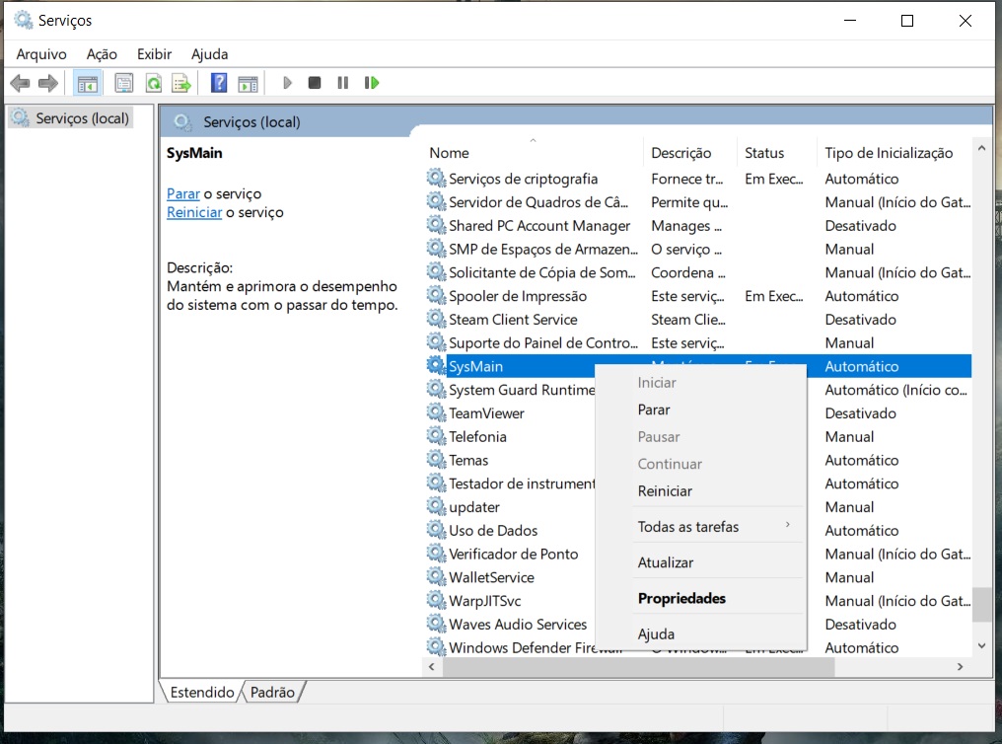Click the Parar o serviço link

pos(183,193)
